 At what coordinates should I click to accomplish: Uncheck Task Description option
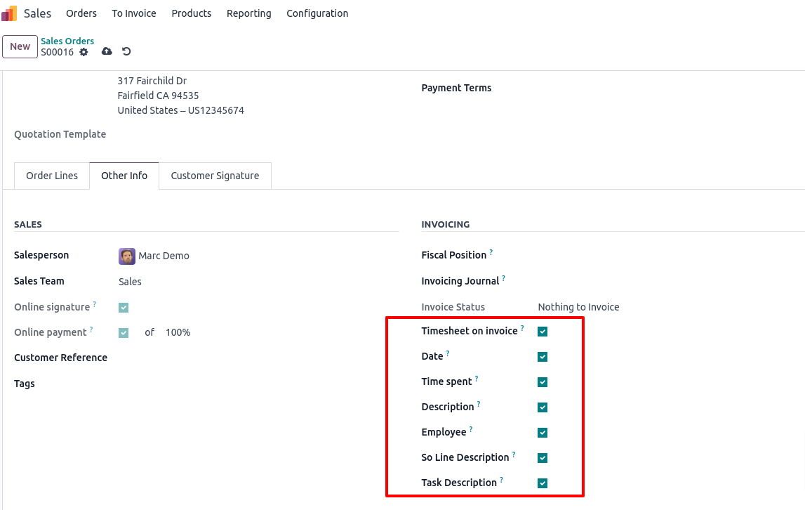tap(543, 483)
